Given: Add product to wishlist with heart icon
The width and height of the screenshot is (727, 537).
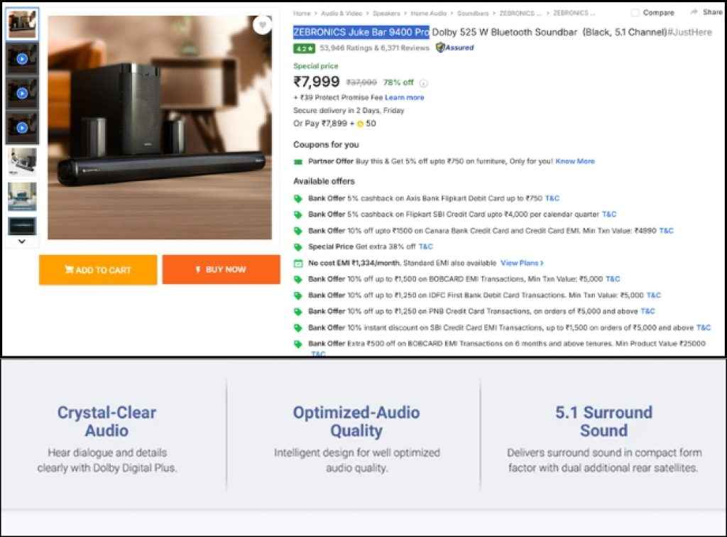Looking at the screenshot, I should pyautogui.click(x=263, y=25).
